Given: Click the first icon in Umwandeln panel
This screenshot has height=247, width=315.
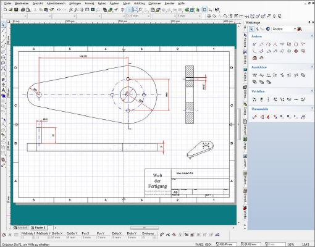Looking at the screenshot, I should [254, 117].
